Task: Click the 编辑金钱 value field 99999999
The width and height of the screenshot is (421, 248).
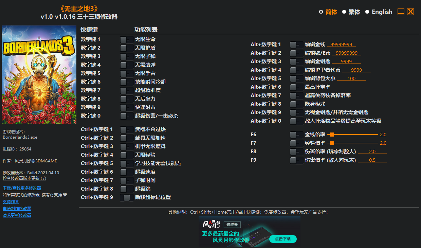Action: (341, 45)
